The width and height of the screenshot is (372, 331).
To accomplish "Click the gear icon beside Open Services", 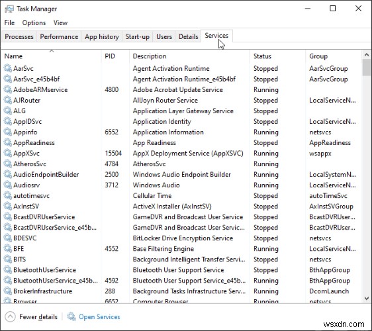I will [x=71, y=316].
